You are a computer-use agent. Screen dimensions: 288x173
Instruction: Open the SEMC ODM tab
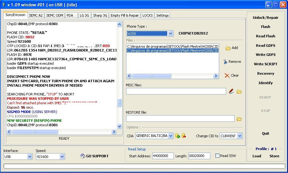click(x=55, y=15)
